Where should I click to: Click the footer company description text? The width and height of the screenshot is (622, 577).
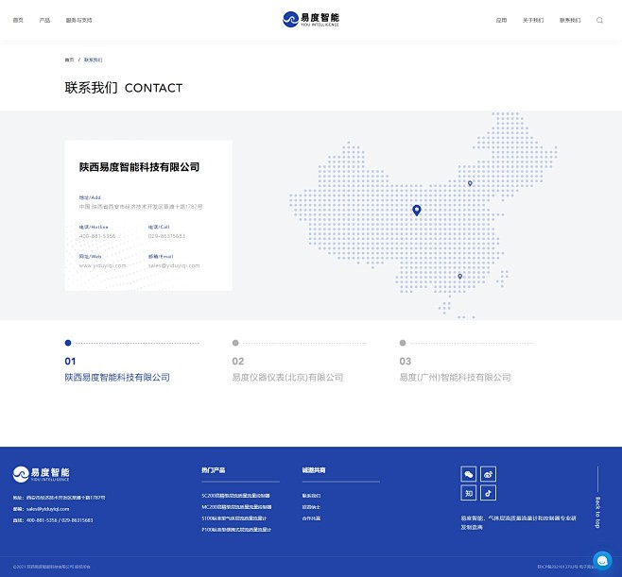(518, 523)
